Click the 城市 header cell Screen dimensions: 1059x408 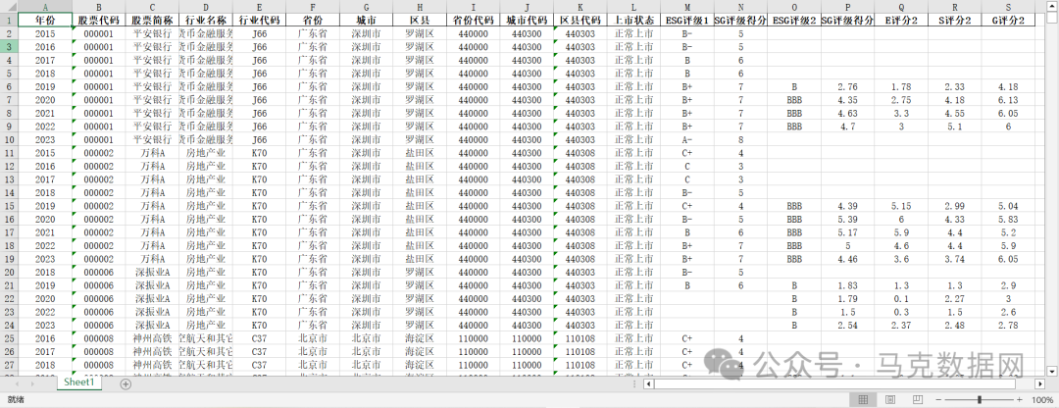click(366, 21)
